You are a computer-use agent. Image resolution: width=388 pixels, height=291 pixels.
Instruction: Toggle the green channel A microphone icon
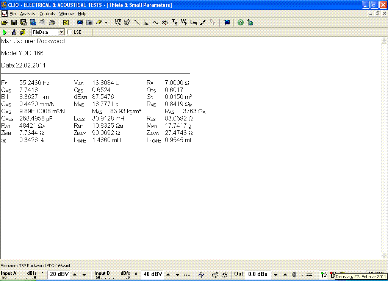(324, 275)
